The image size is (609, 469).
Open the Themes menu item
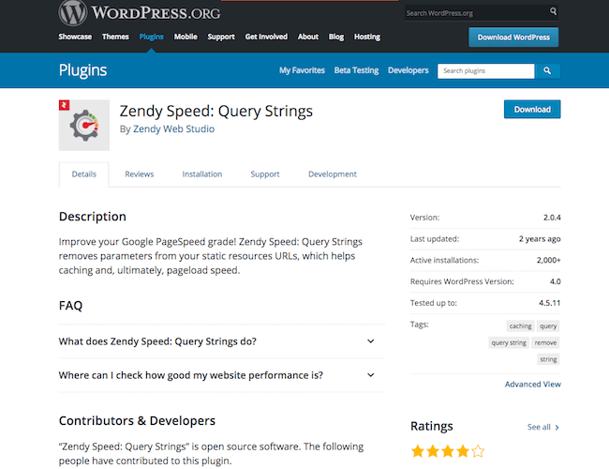[x=115, y=37]
